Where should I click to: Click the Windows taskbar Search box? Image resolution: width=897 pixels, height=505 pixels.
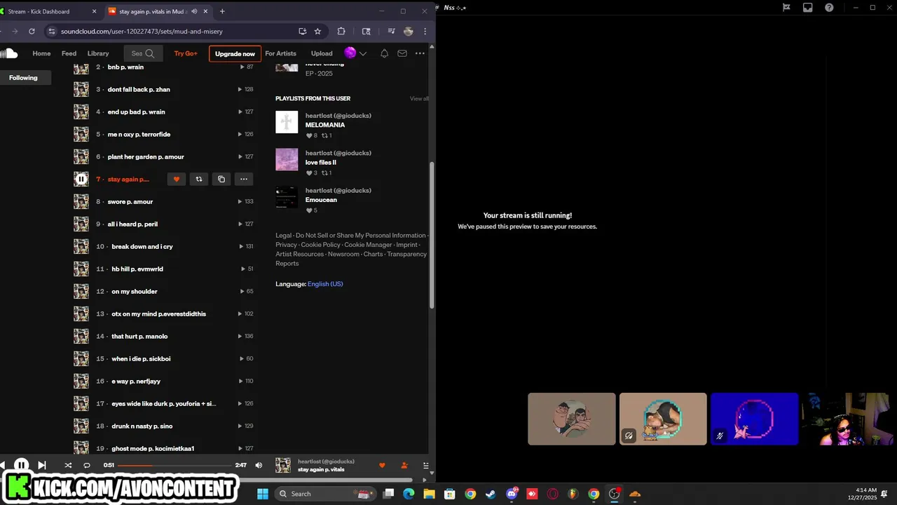[x=326, y=494]
